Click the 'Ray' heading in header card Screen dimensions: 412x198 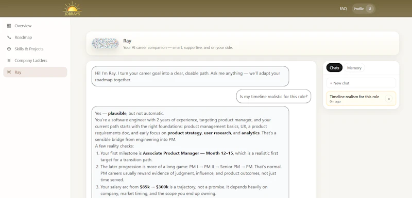127,41
